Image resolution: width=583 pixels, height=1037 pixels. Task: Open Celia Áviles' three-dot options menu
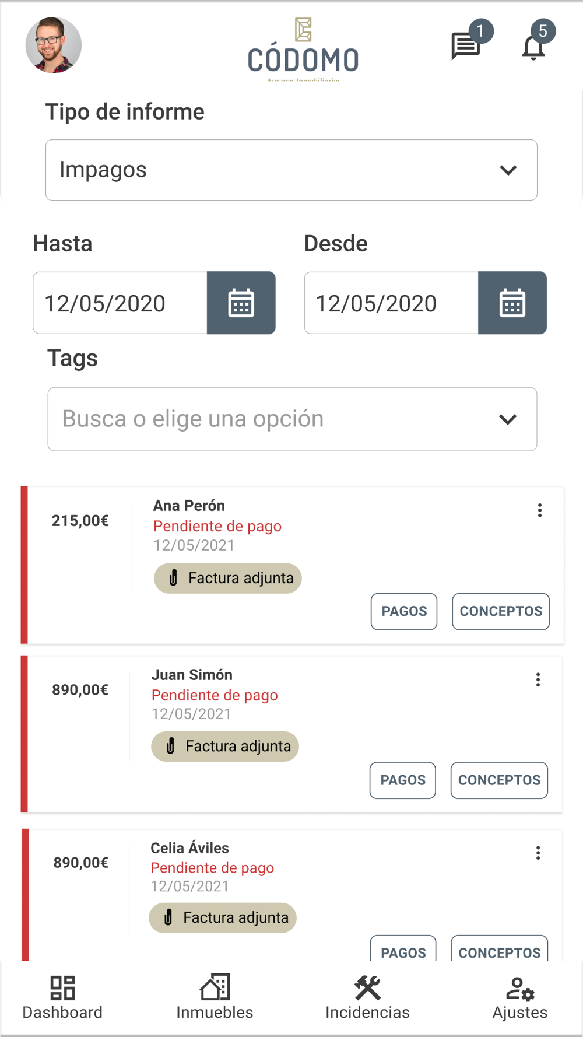(538, 853)
